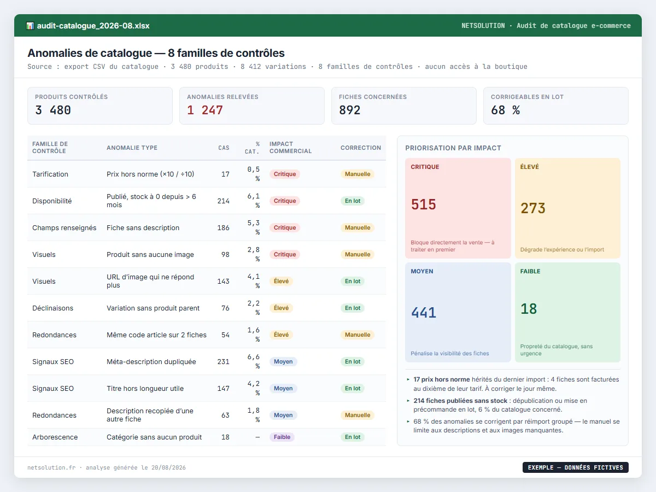Viewport: 656px width, 492px height.
Task: Click the En lot badge in the Arborescence row
Action: (x=353, y=437)
